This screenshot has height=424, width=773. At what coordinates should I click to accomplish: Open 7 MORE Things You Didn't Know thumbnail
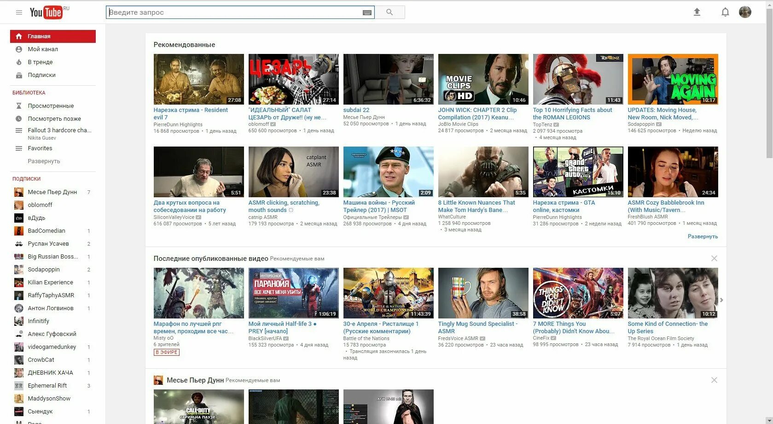coord(578,293)
